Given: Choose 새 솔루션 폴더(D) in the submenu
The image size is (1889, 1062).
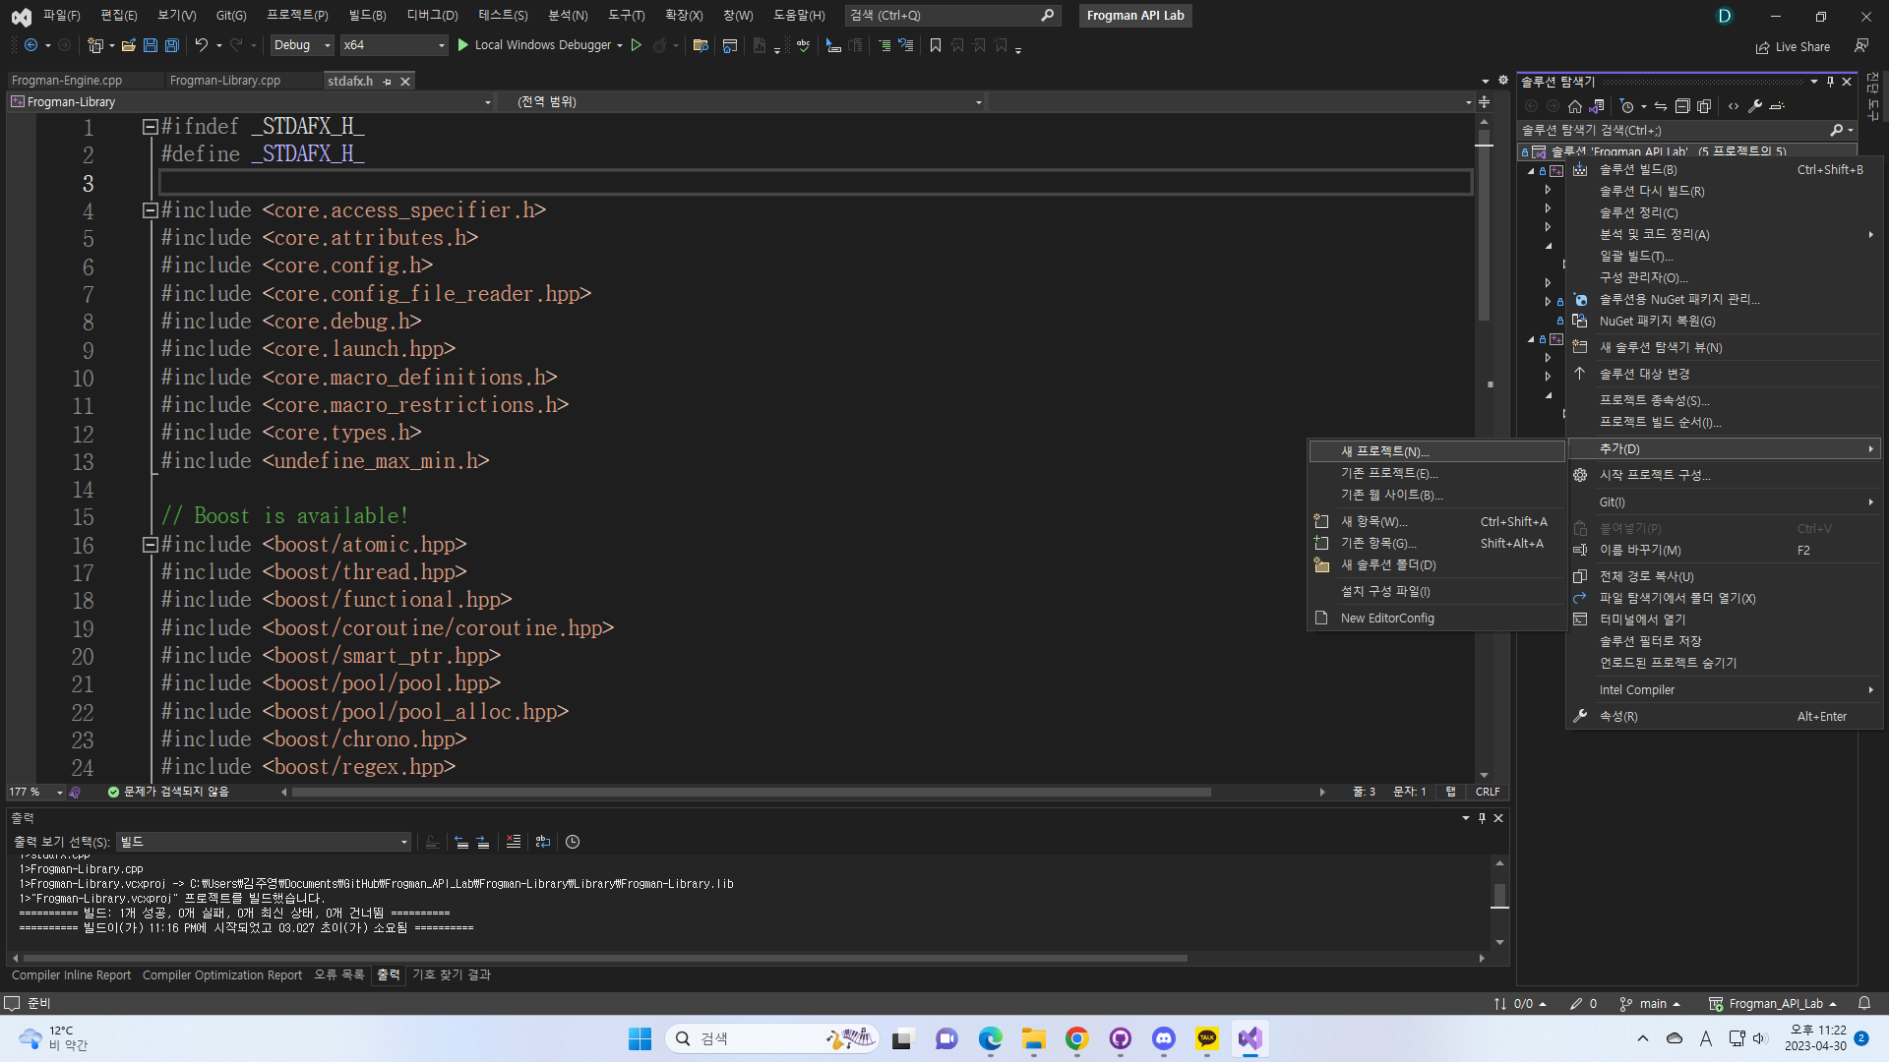Looking at the screenshot, I should coord(1436,565).
